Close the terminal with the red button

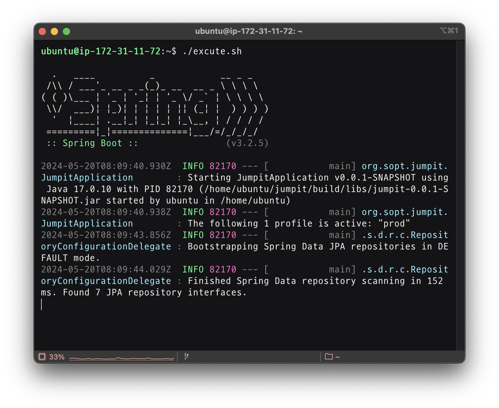pos(42,31)
